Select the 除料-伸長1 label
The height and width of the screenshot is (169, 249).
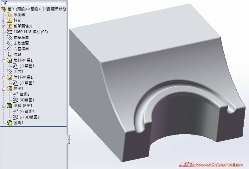click(x=23, y=77)
